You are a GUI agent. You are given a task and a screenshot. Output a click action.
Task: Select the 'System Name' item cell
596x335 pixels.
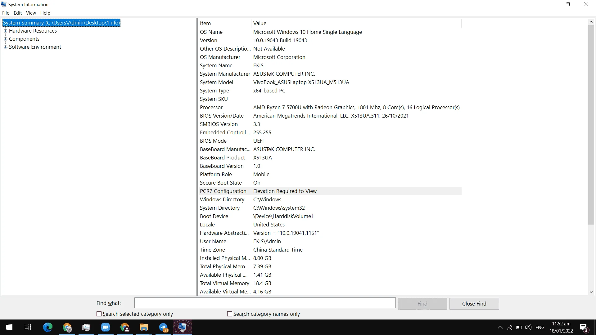tap(216, 65)
